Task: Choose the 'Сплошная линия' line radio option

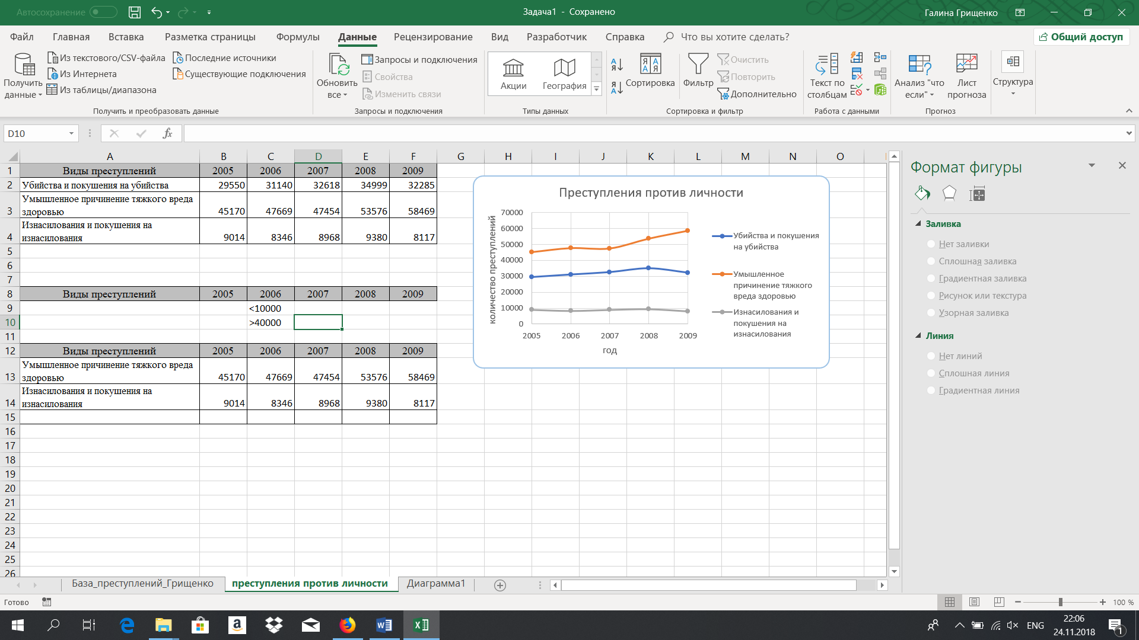Action: [x=931, y=373]
